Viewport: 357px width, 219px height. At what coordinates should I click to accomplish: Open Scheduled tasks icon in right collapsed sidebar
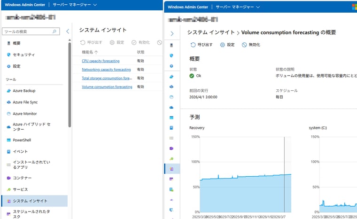[x=171, y=179]
